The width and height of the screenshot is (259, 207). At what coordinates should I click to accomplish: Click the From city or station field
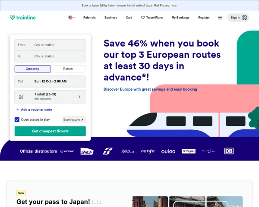coord(50,45)
